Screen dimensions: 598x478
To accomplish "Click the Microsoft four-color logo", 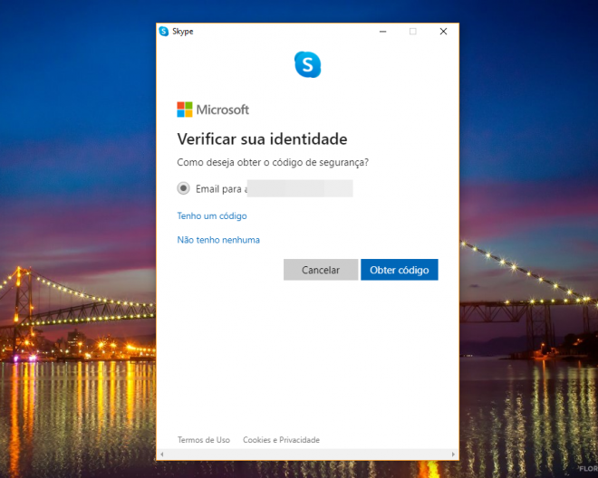I will [x=185, y=110].
